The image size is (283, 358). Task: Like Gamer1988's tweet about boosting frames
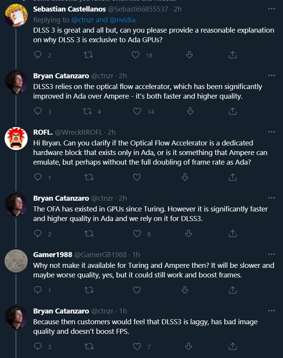tap(137, 290)
